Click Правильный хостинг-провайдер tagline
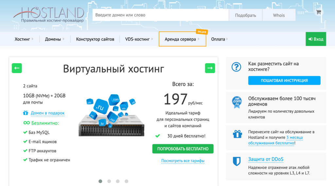The image size is (335, 186). coord(52,21)
